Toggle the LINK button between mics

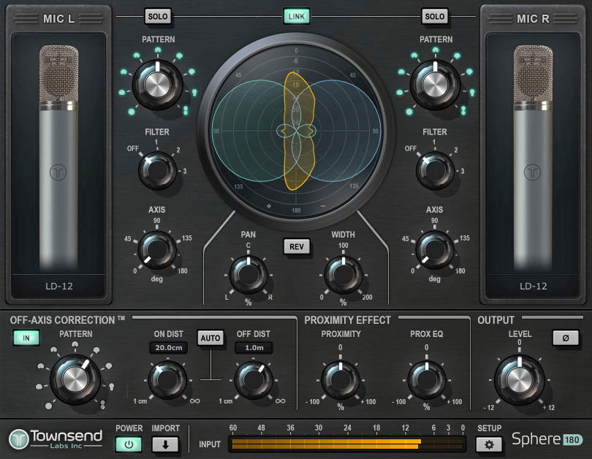297,17
